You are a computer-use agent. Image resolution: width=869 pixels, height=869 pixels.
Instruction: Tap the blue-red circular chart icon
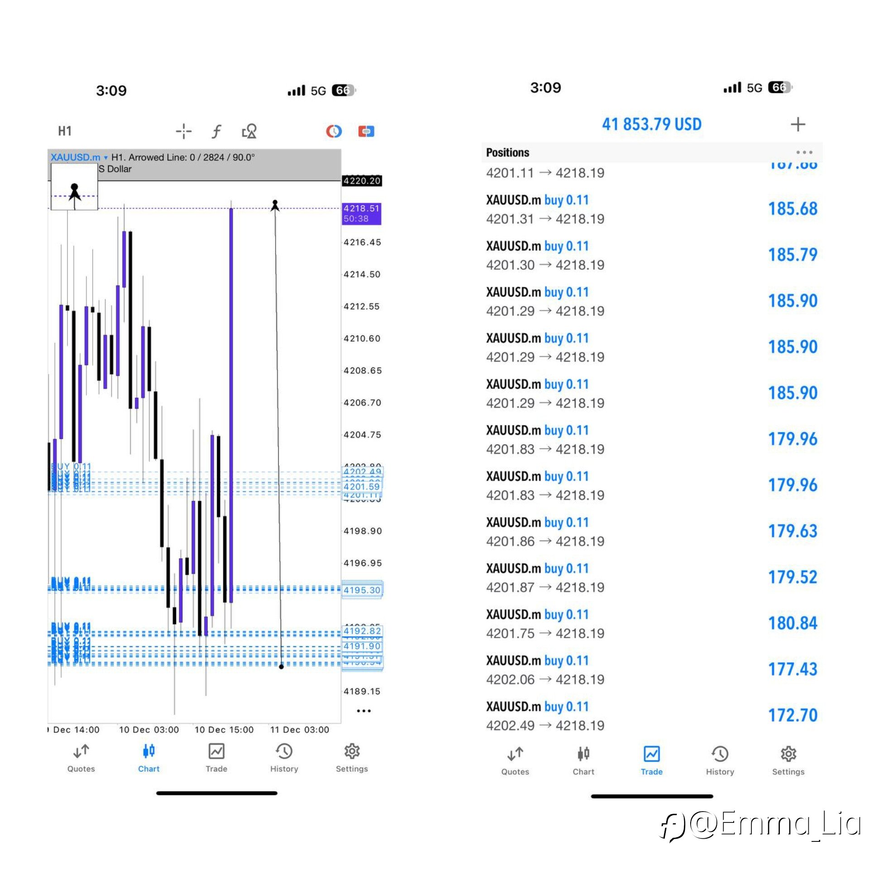(334, 131)
